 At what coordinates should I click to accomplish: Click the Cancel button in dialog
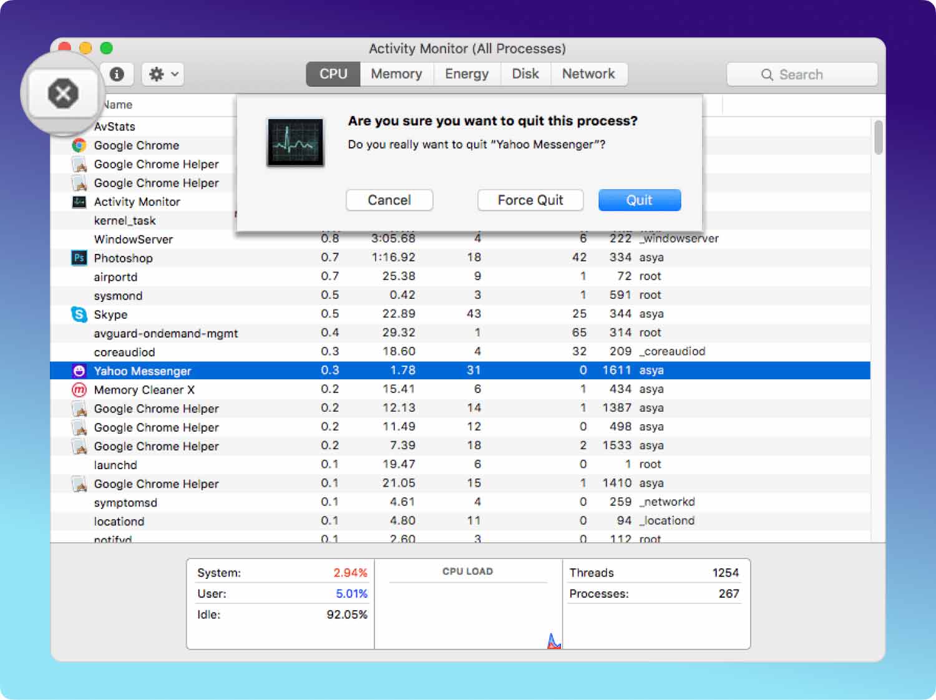coord(389,200)
